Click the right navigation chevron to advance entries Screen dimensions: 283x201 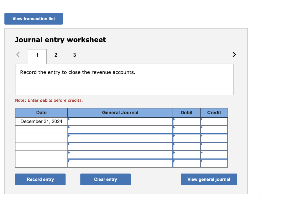pos(234,54)
